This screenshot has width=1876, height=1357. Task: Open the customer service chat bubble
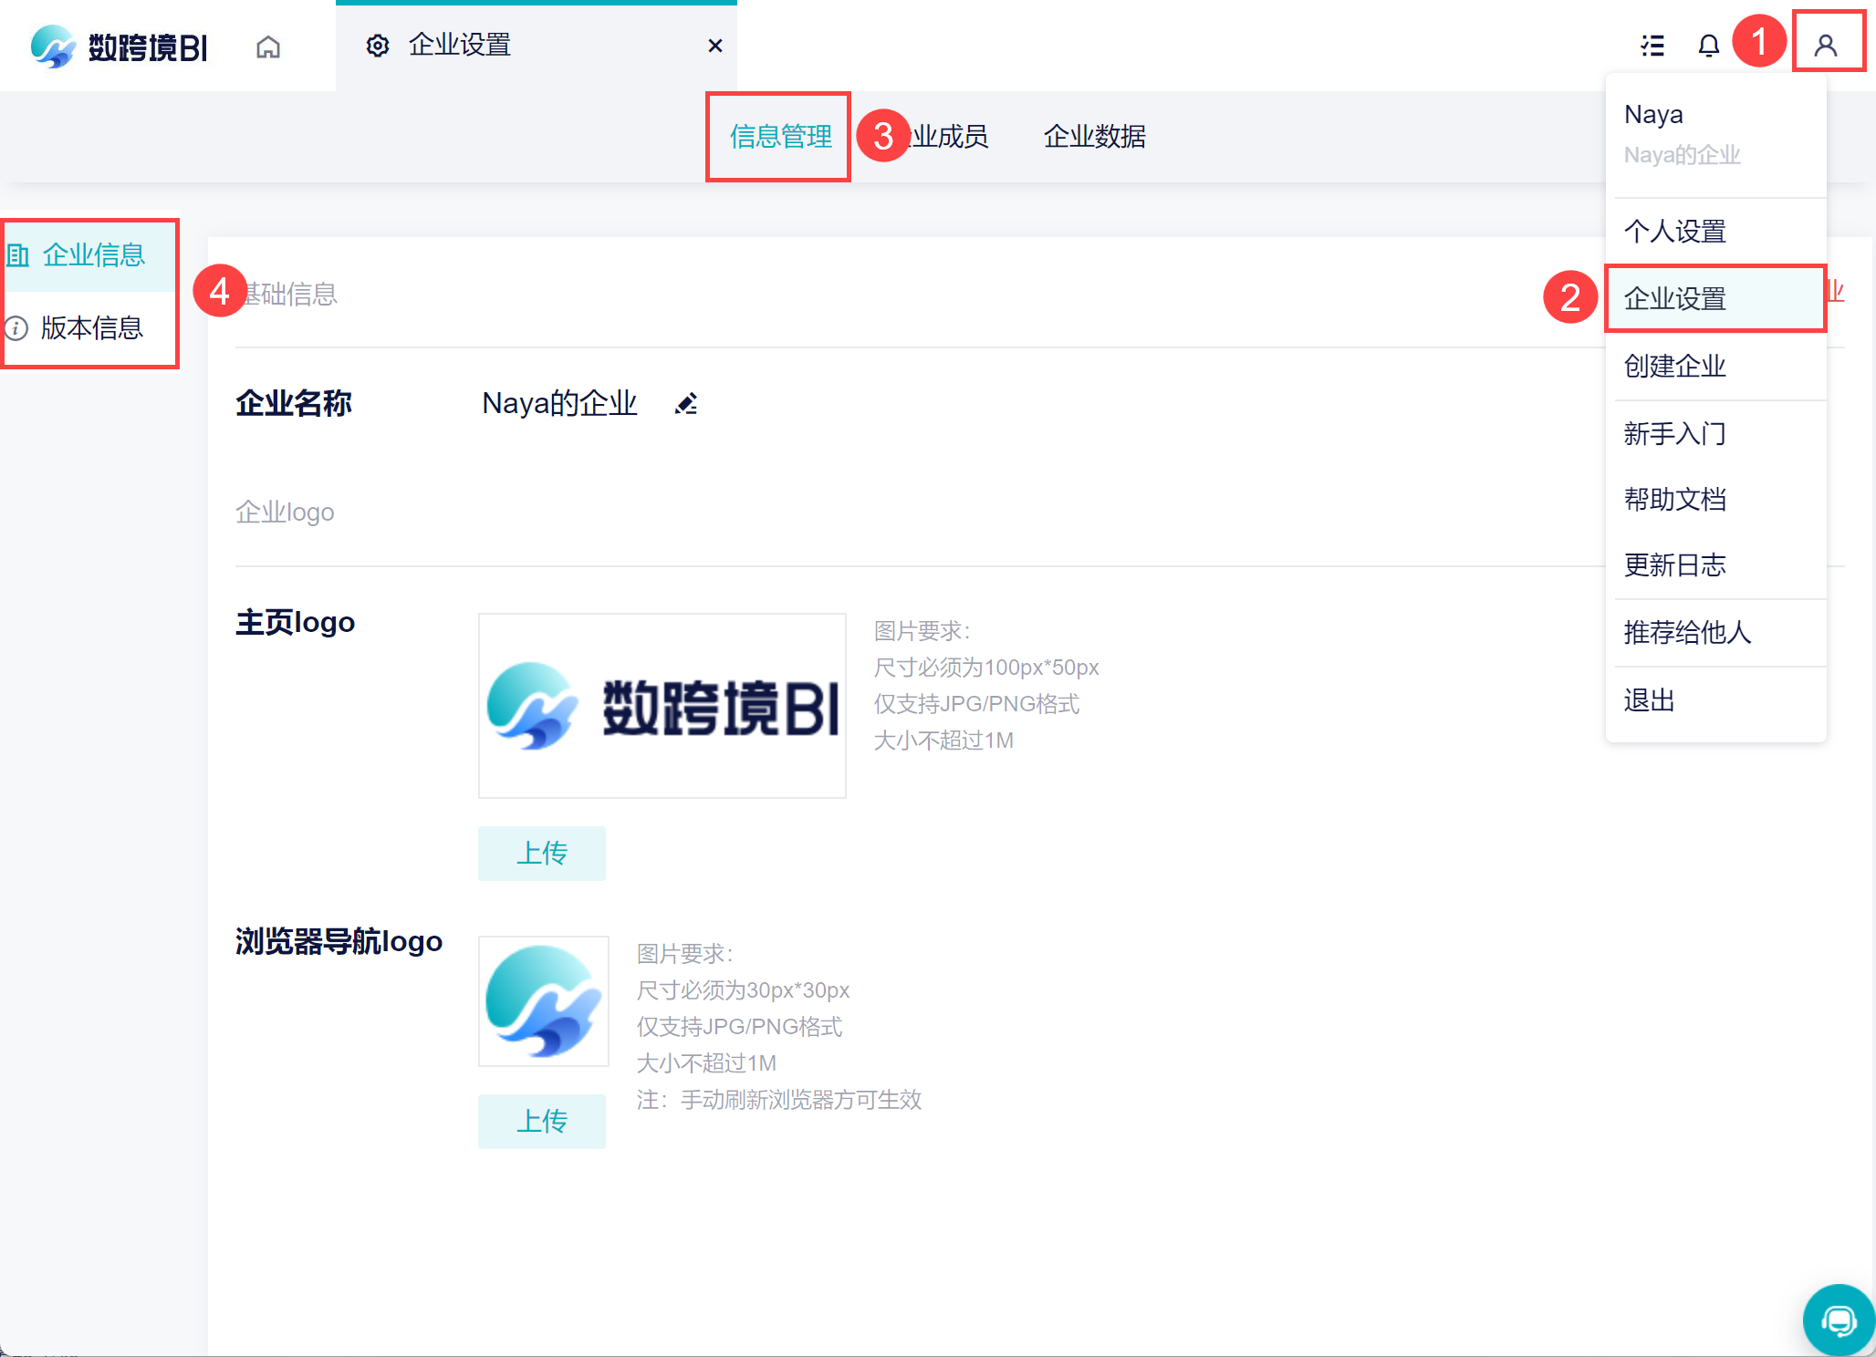1838,1320
